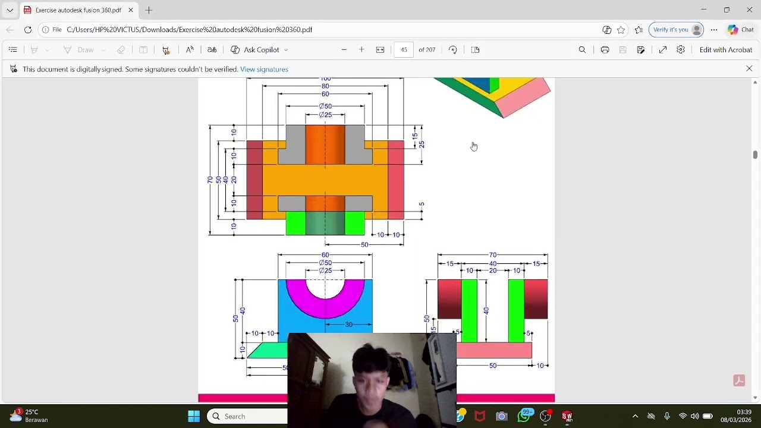
Task: Dismiss the digital signature notification bar
Action: coord(749,69)
